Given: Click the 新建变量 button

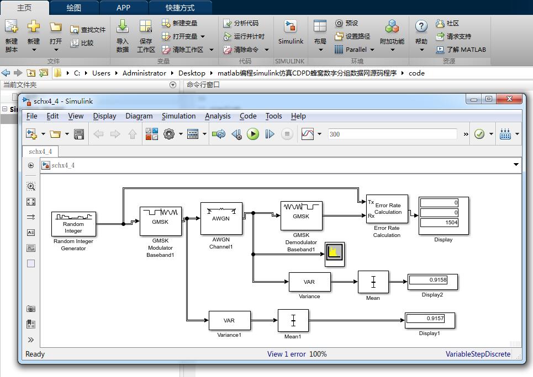Looking at the screenshot, I should tap(180, 23).
